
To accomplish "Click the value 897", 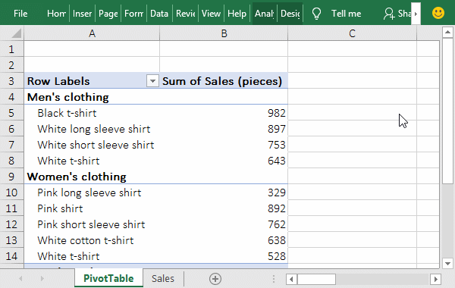I will [x=277, y=129].
